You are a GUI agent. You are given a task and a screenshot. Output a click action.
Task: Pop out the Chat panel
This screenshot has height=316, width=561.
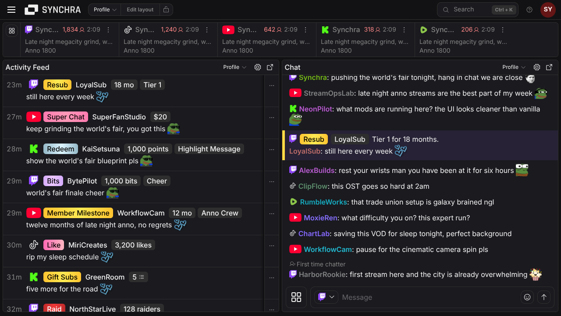(x=549, y=67)
